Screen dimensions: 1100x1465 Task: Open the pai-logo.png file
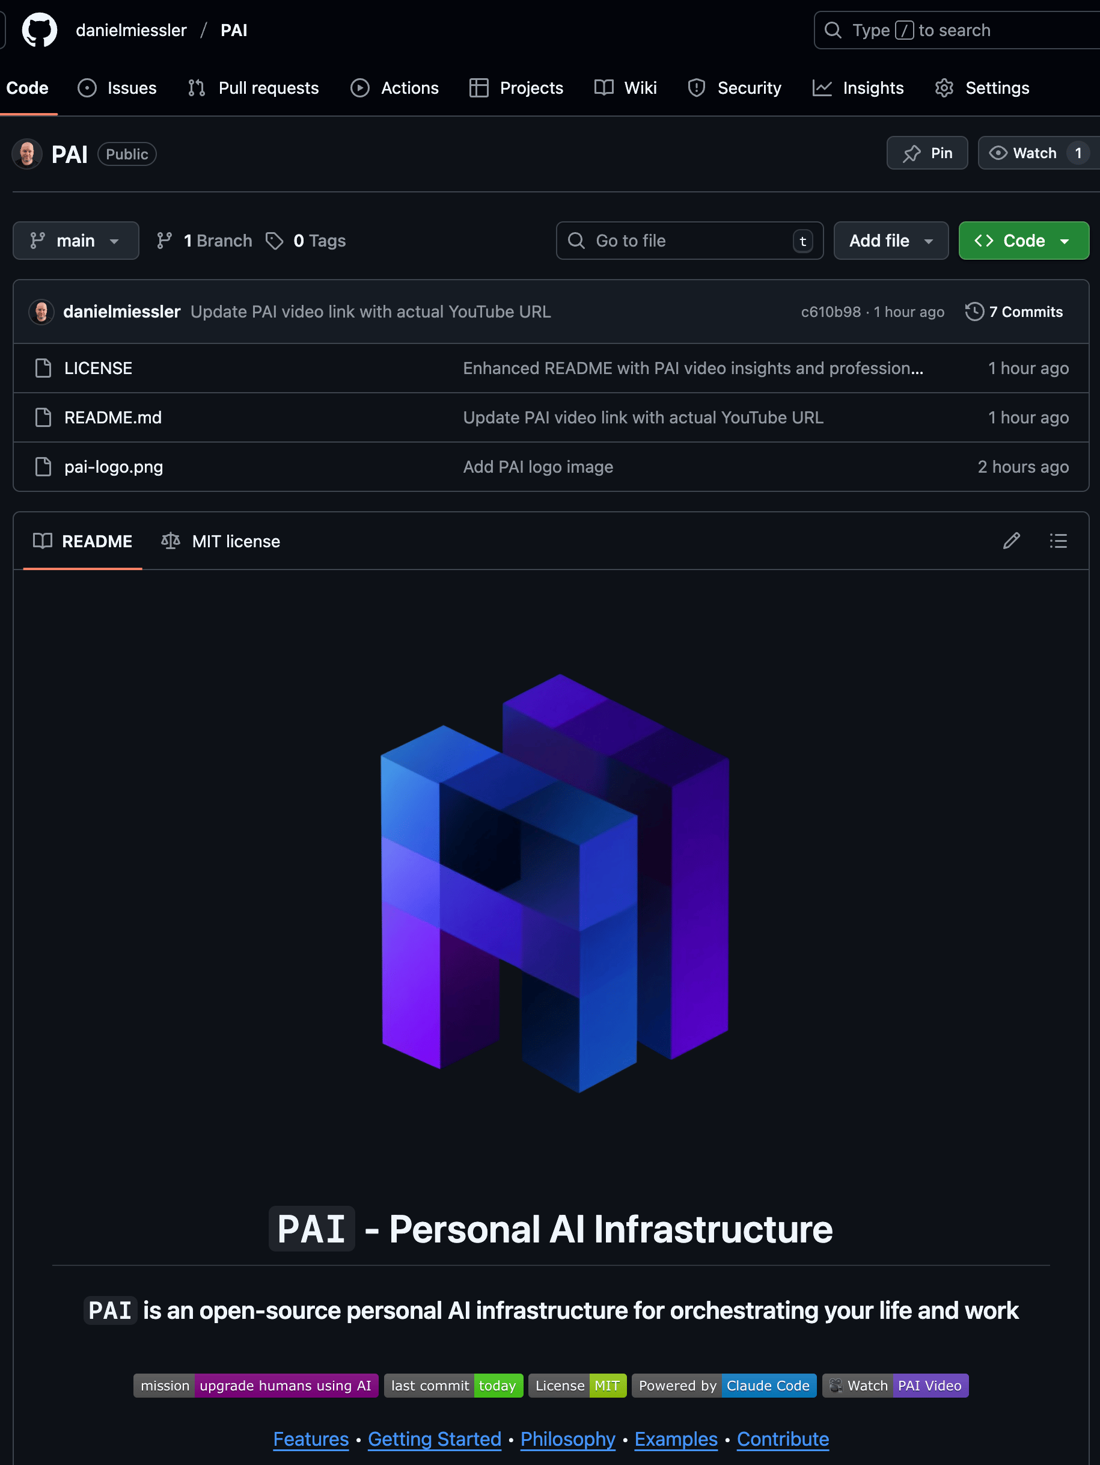pos(113,467)
